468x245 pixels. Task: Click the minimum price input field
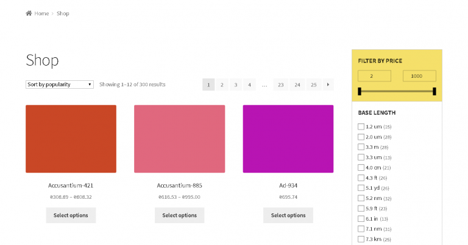point(374,76)
